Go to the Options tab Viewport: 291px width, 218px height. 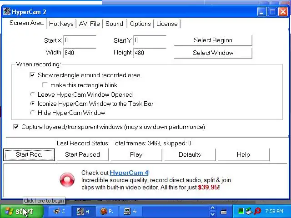click(140, 24)
